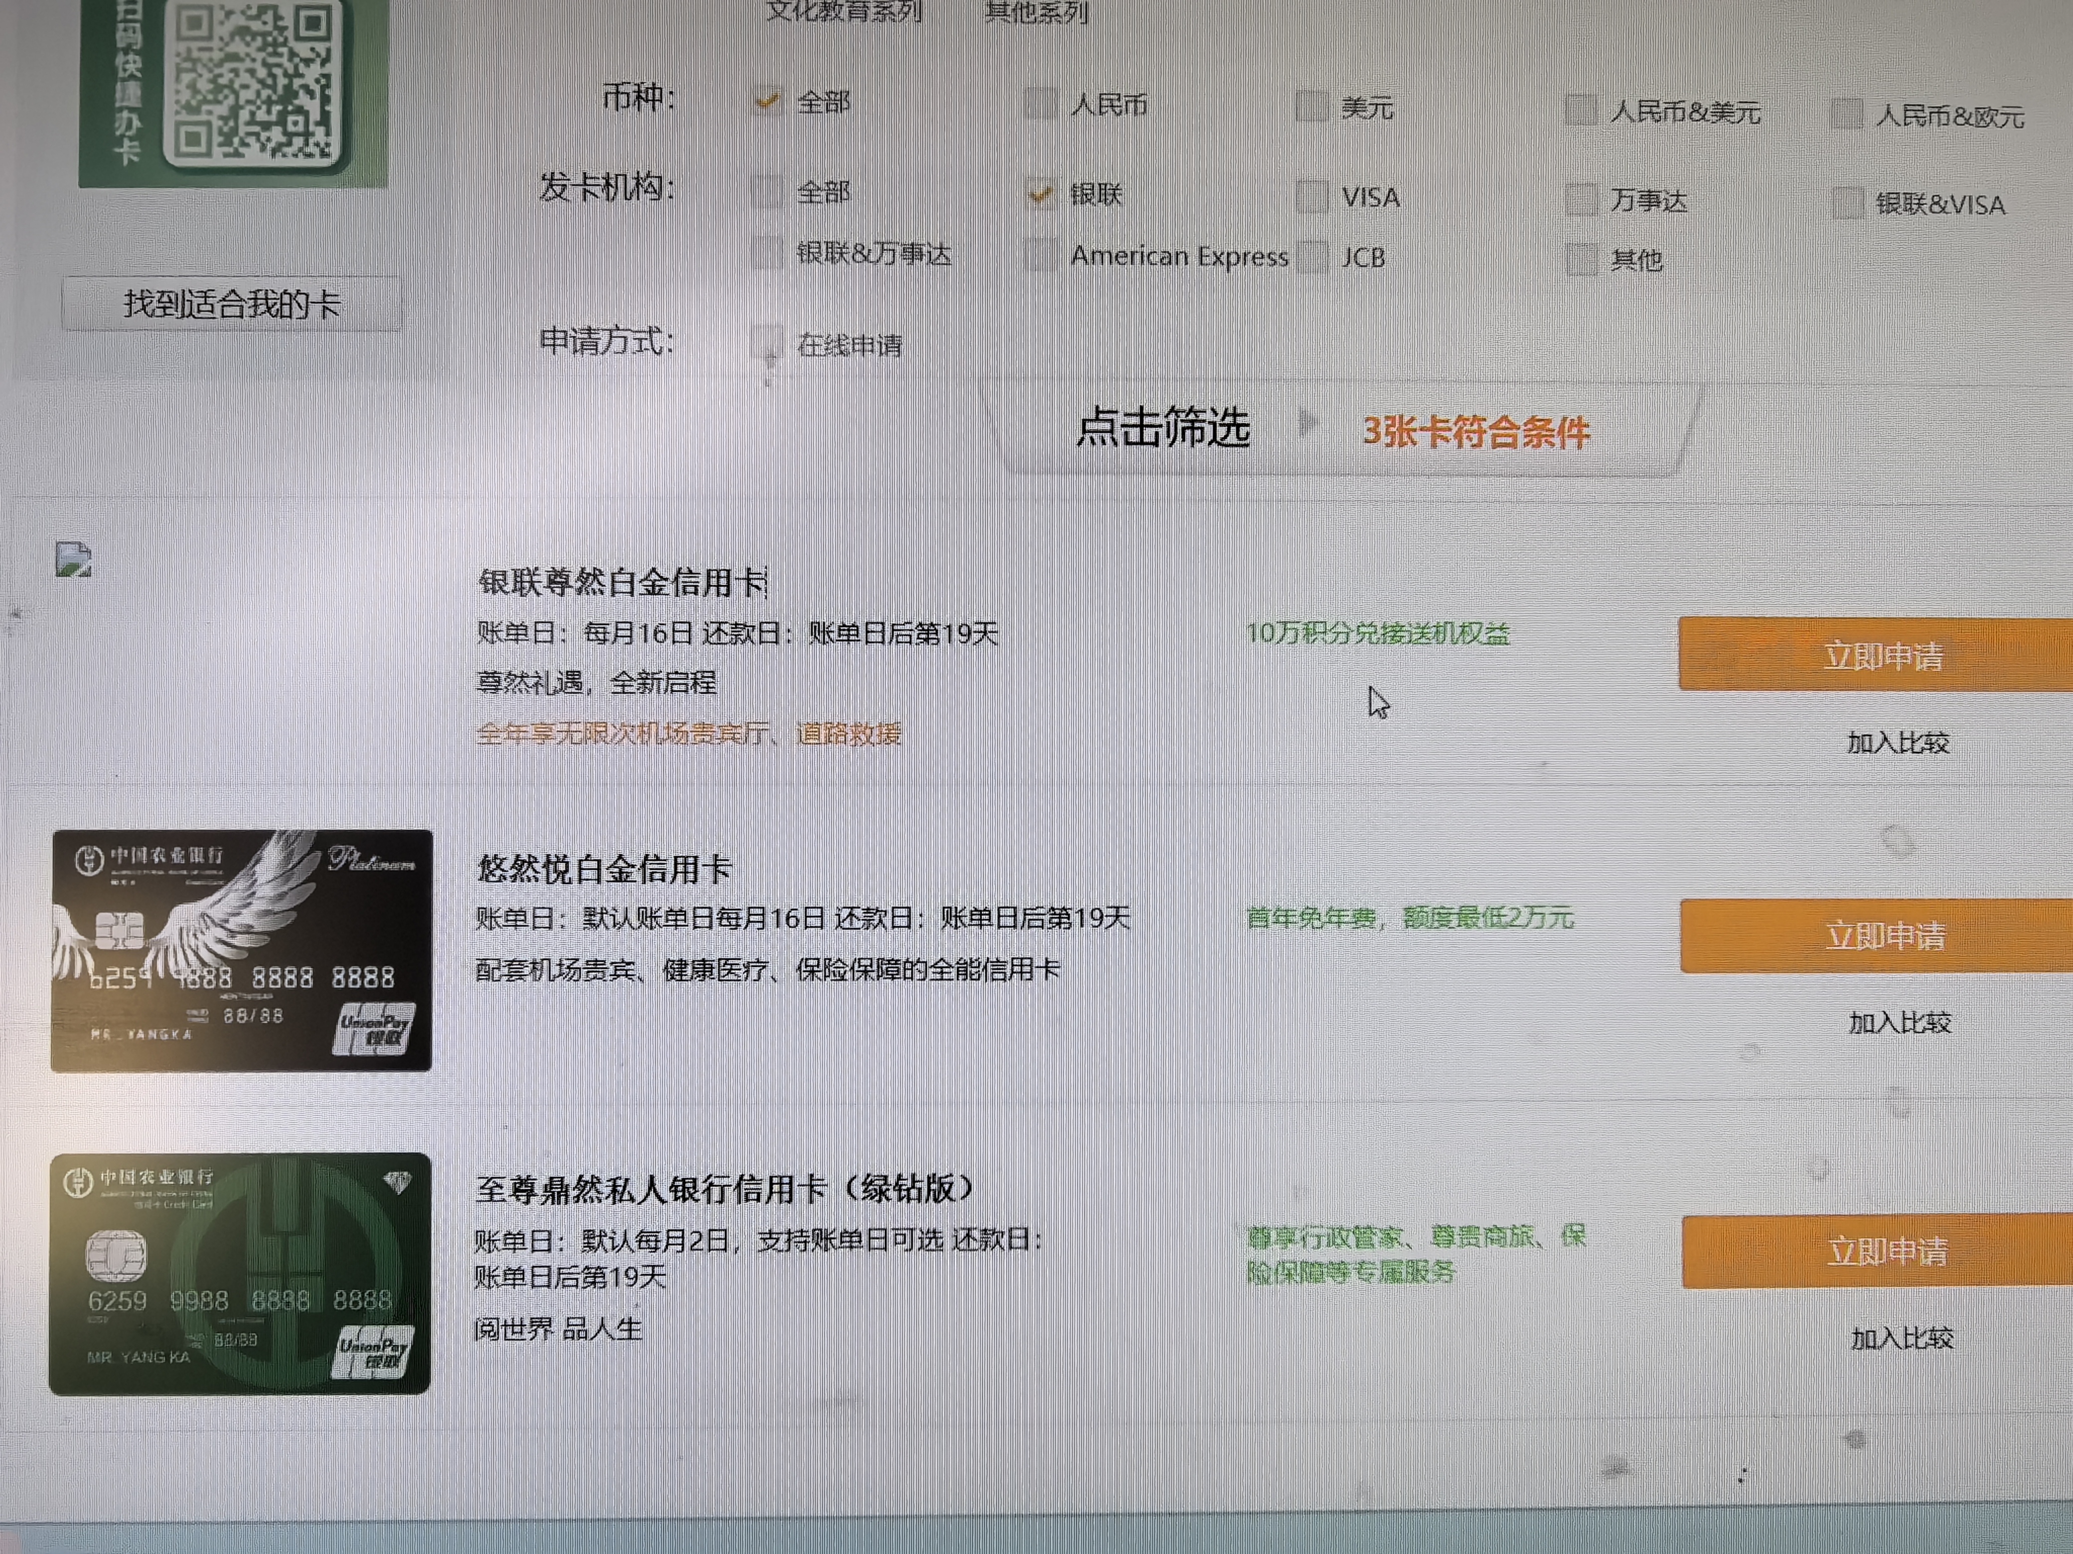This screenshot has width=2073, height=1554.
Task: Select the 其他系列 series option
Action: pyautogui.click(x=1036, y=13)
